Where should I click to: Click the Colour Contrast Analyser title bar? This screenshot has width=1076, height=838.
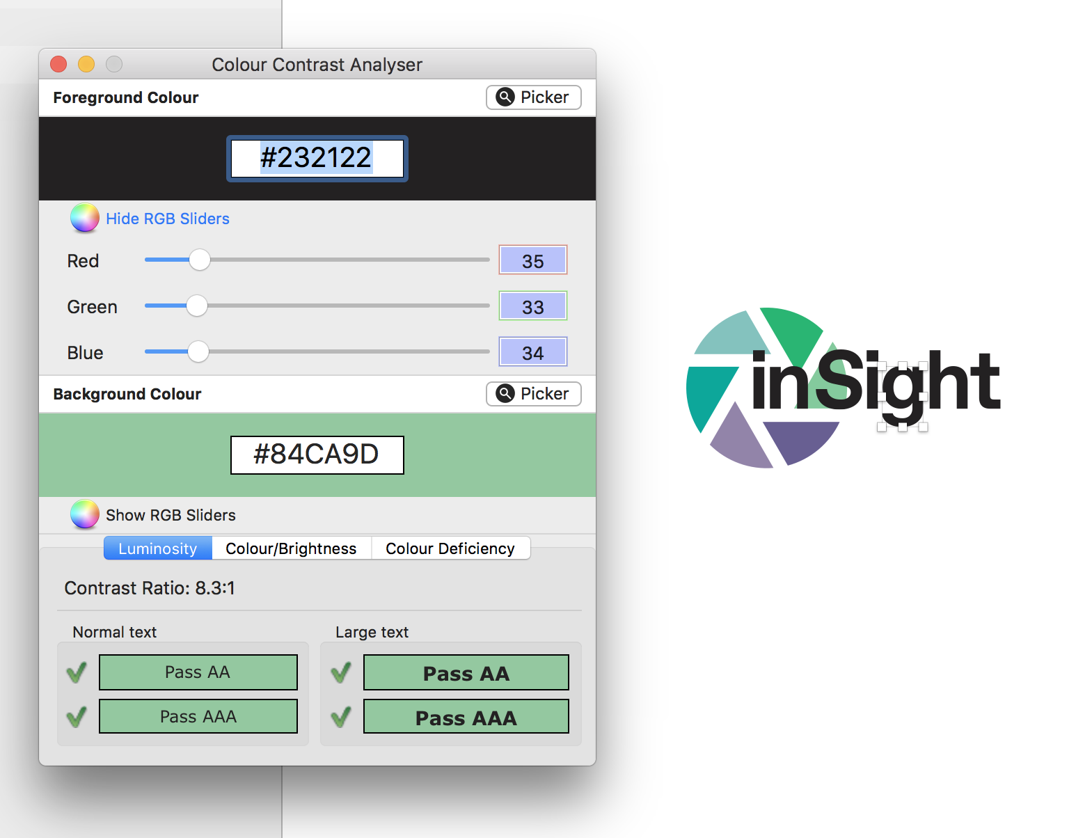pyautogui.click(x=317, y=64)
